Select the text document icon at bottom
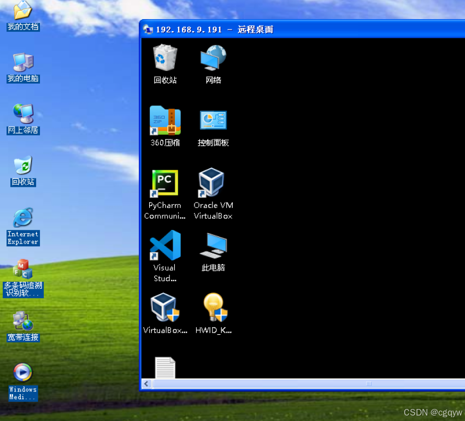 pos(165,367)
